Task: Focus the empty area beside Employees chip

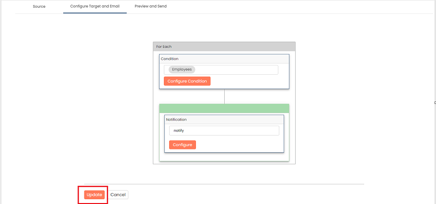Action: [x=236, y=70]
